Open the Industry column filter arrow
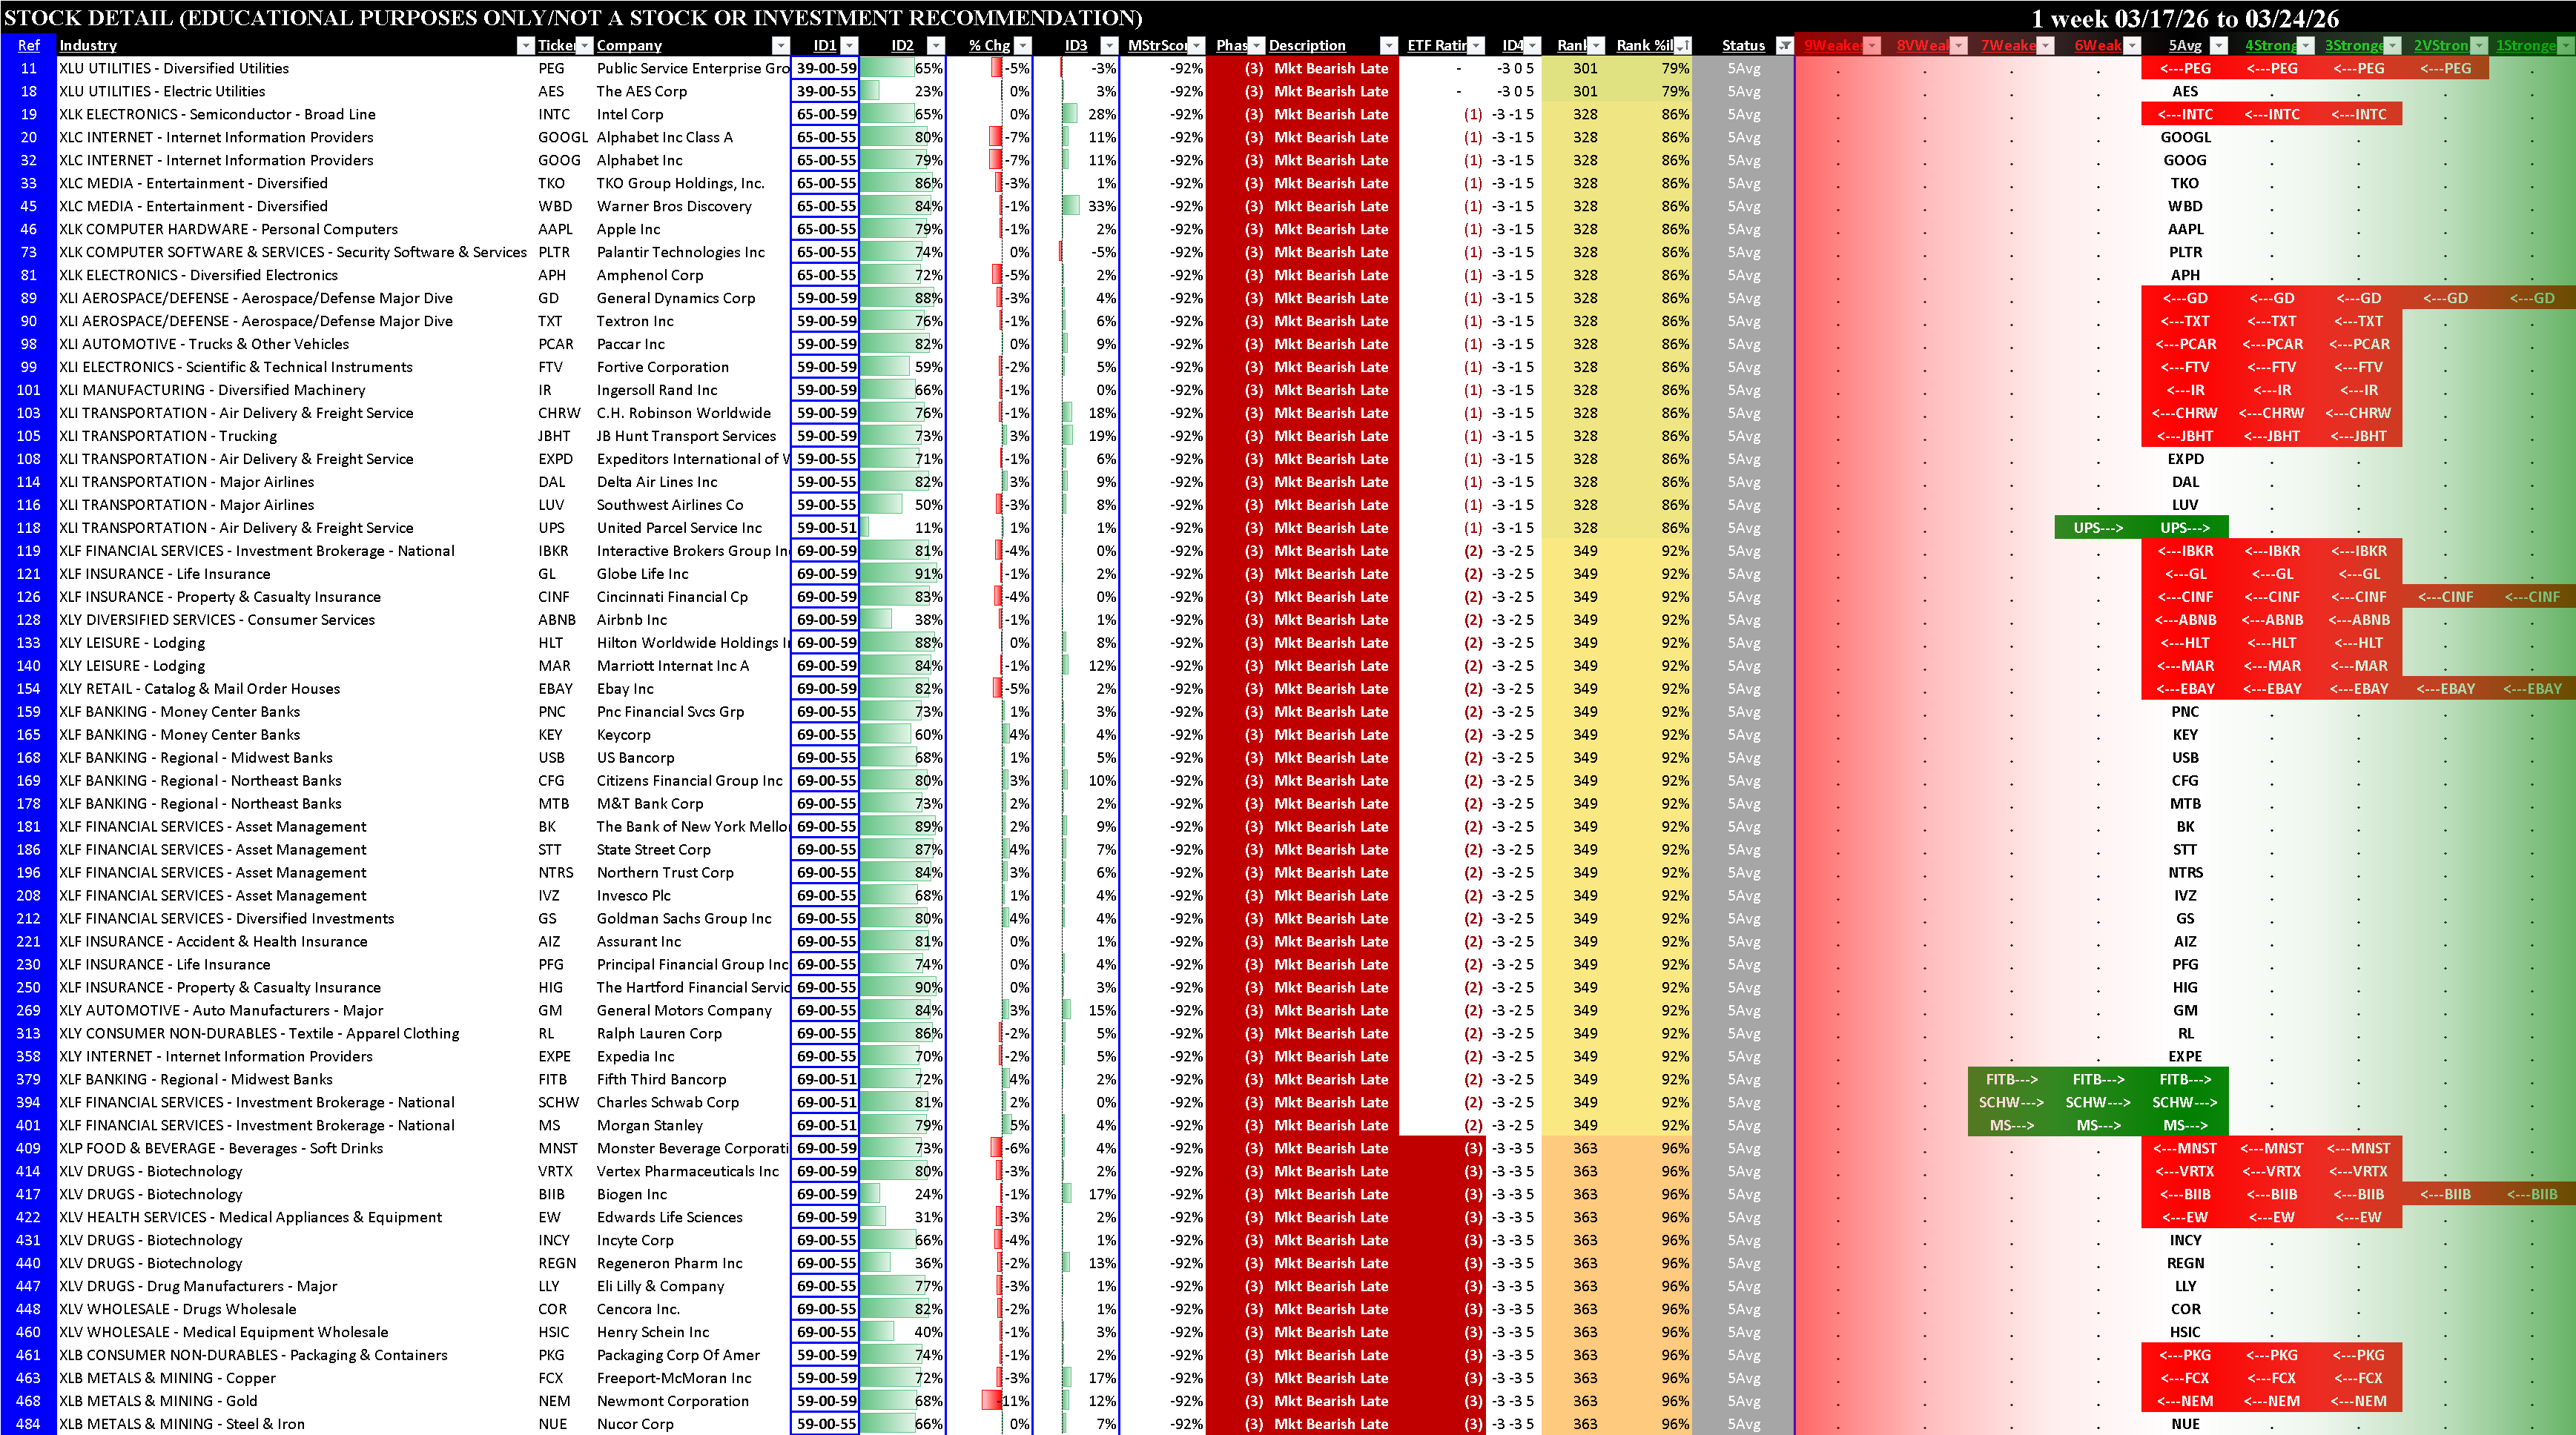Viewport: 2576px width, 1435px height. pyautogui.click(x=525, y=45)
